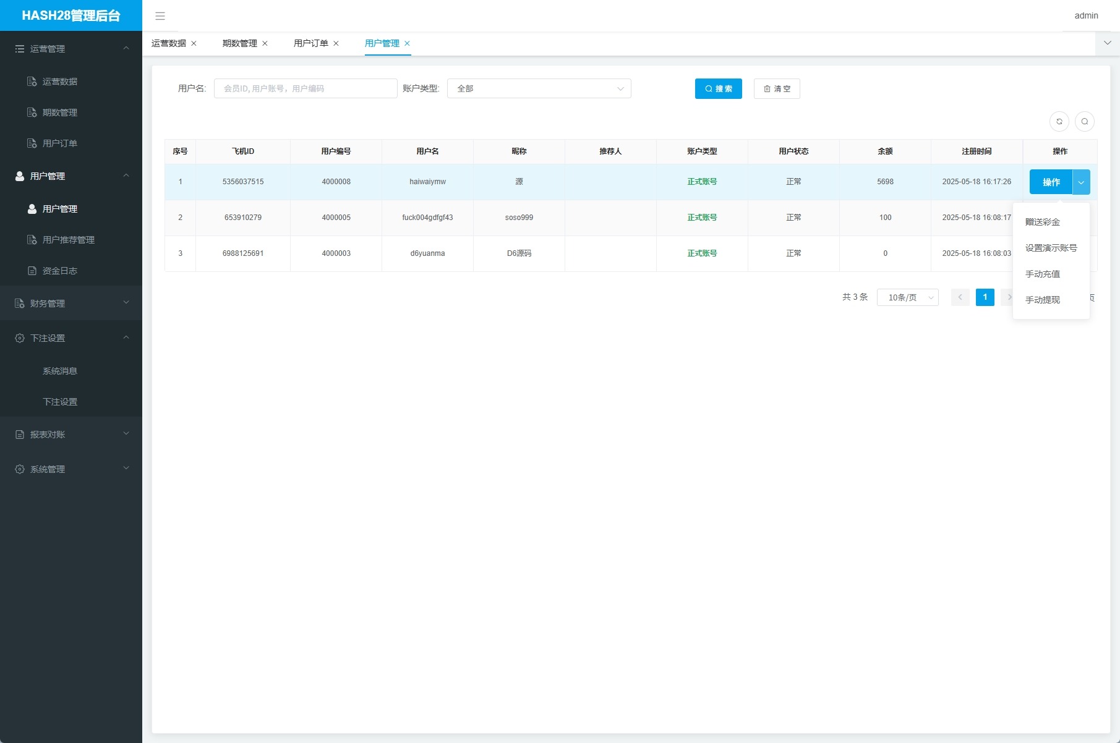The image size is (1120, 743).
Task: Open the 账户类型 dropdown
Action: click(539, 89)
